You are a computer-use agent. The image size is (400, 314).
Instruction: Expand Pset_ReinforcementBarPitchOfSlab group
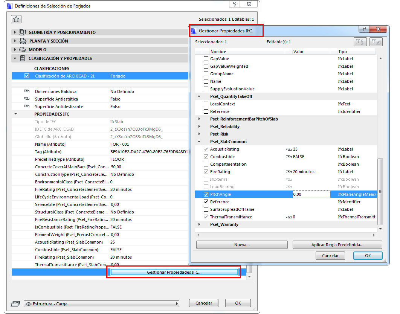point(199,119)
